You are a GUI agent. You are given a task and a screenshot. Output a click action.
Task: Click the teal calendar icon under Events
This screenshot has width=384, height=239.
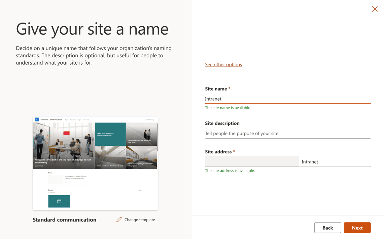(59, 201)
